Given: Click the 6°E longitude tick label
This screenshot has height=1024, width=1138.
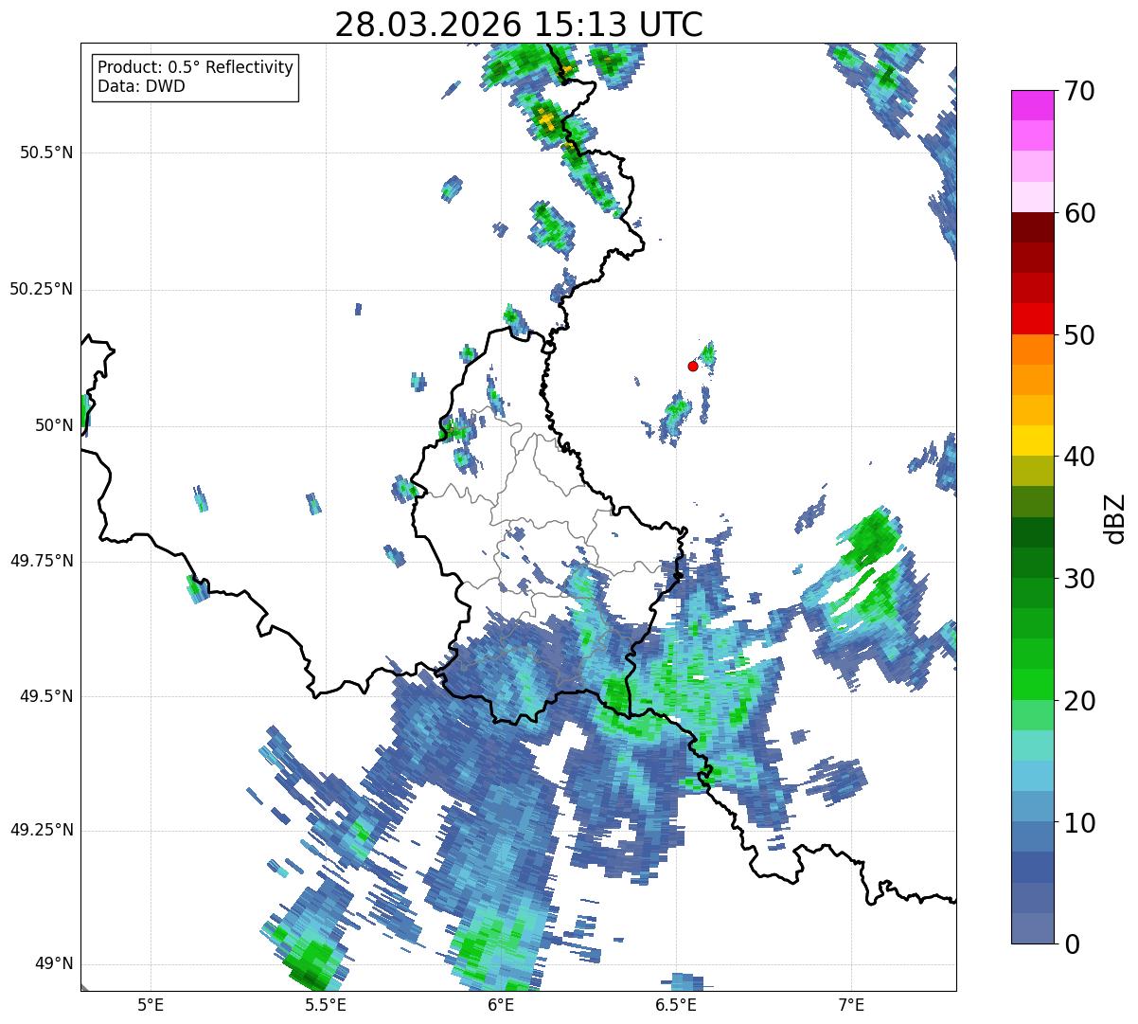Looking at the screenshot, I should click(501, 1004).
